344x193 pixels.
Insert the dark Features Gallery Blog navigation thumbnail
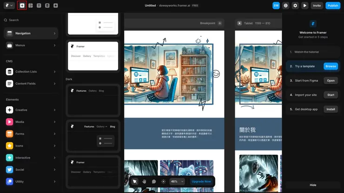tap(93, 100)
